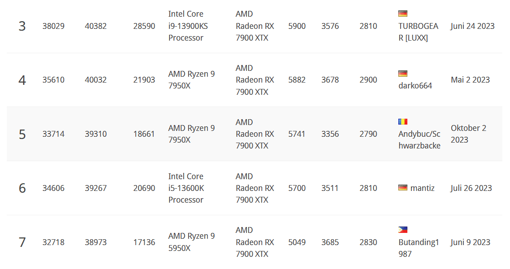Click rank 5 row number

coord(22,134)
